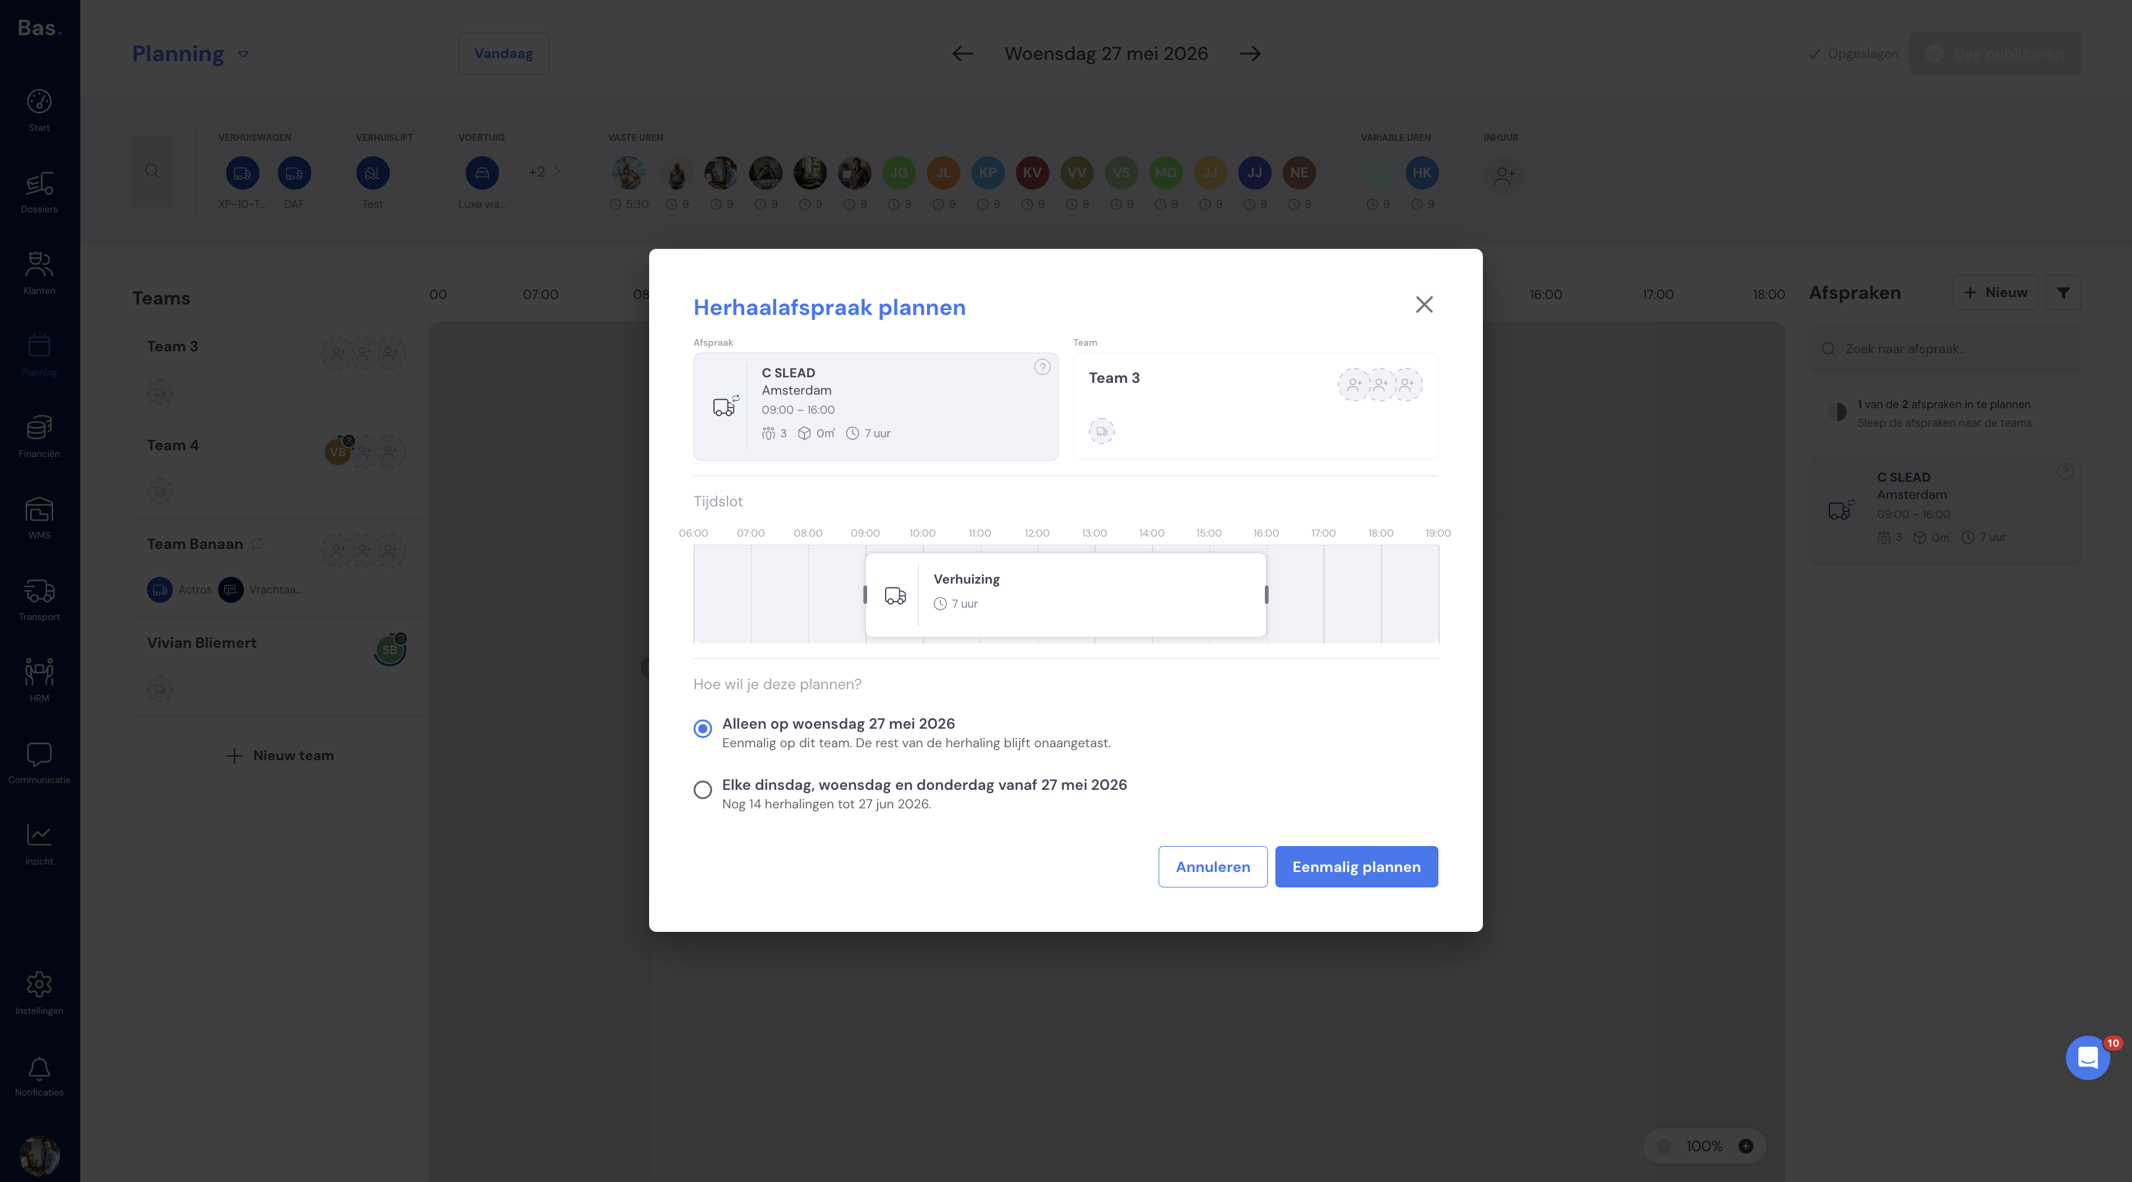Expand the Planning title dropdown
2132x1182 pixels.
(243, 54)
